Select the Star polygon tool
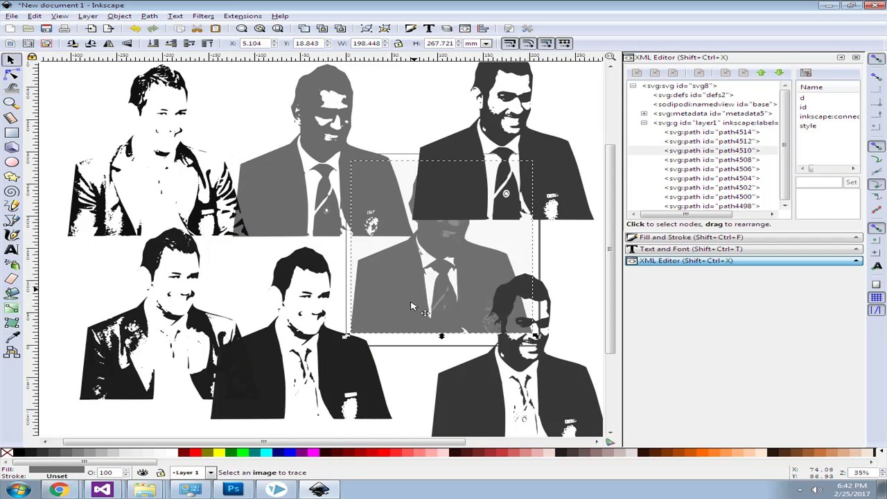This screenshot has height=499, width=887. [11, 177]
